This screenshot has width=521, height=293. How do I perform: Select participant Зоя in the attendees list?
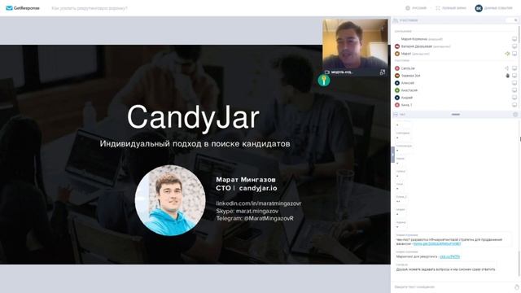(x=410, y=76)
